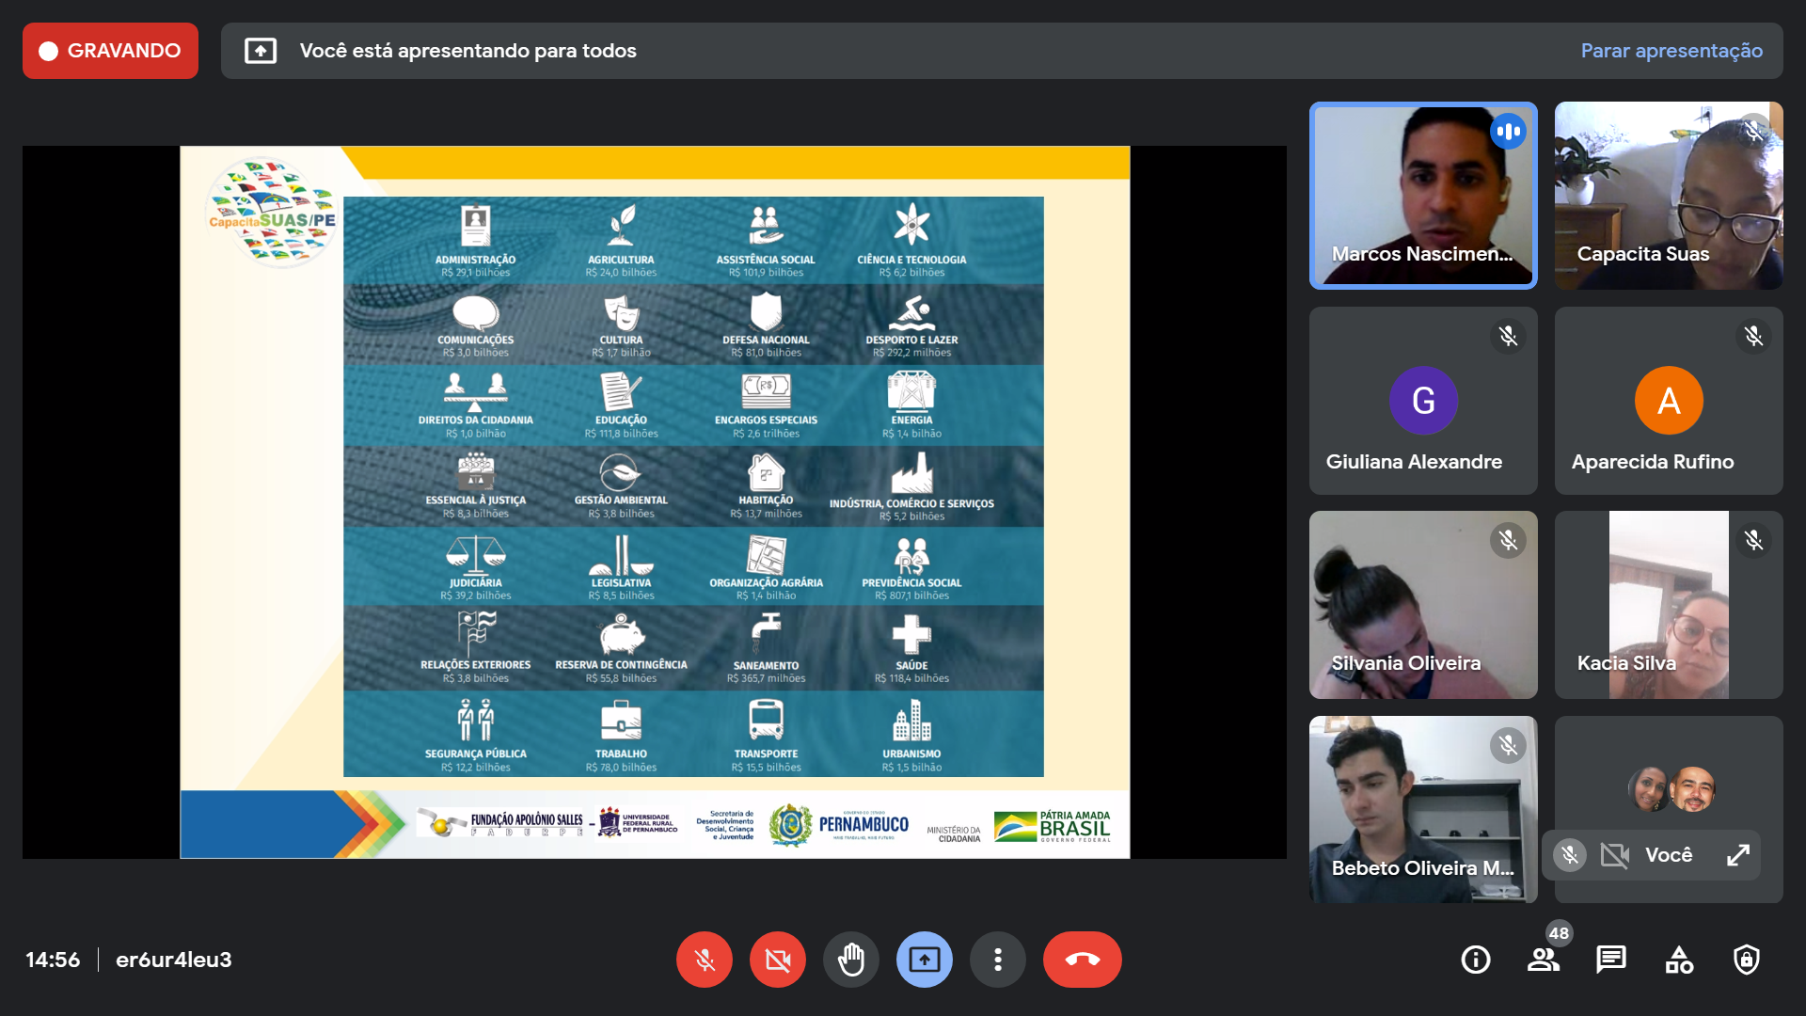Image resolution: width=1806 pixels, height=1016 pixels.
Task: Click the shared presentation slide
Action: (655, 501)
